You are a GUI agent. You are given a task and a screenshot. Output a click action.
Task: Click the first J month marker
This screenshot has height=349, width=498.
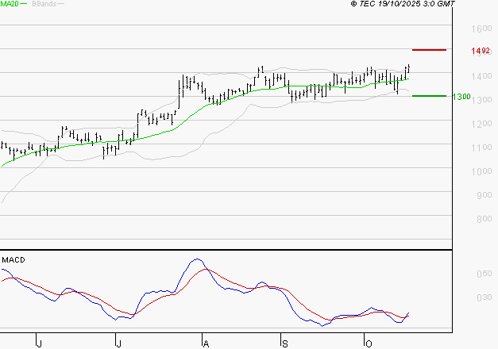tap(40, 344)
